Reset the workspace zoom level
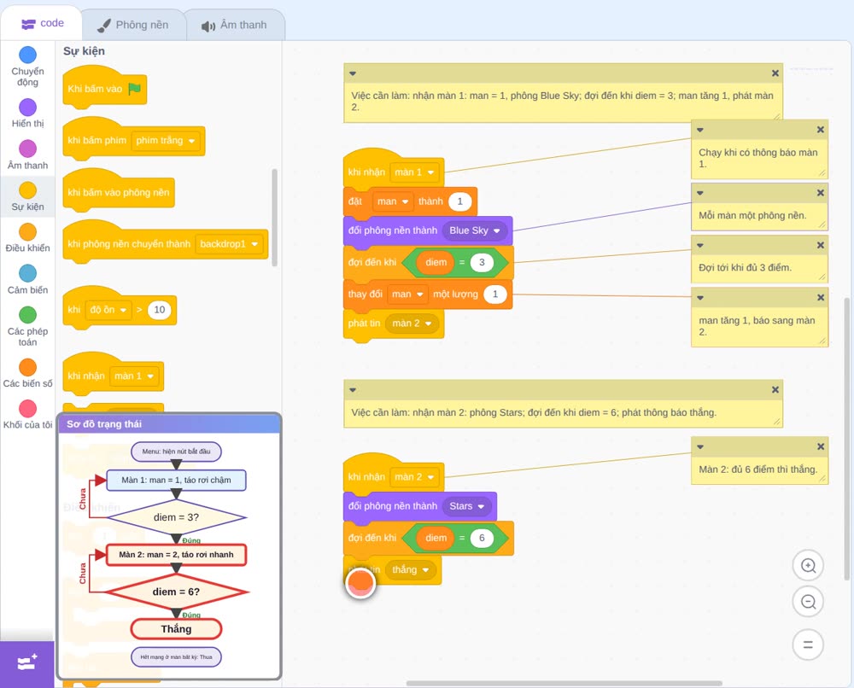854x688 pixels. pyautogui.click(x=808, y=644)
